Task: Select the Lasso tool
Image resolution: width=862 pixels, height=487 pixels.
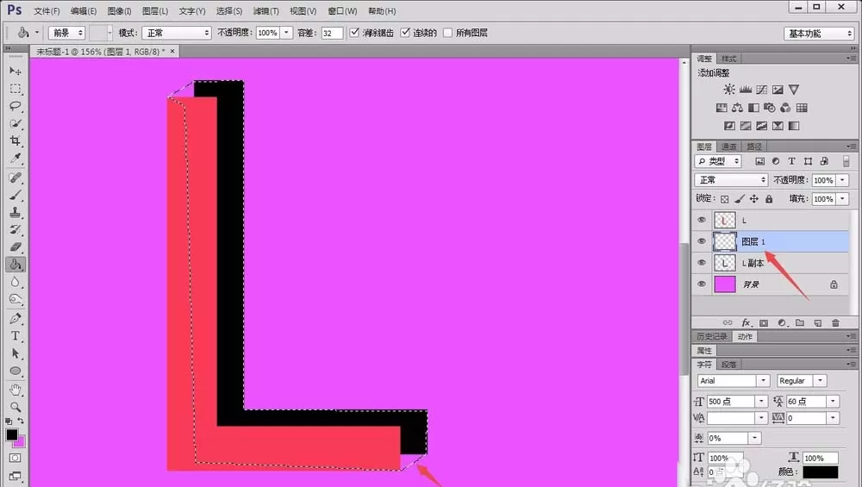Action: tap(16, 106)
